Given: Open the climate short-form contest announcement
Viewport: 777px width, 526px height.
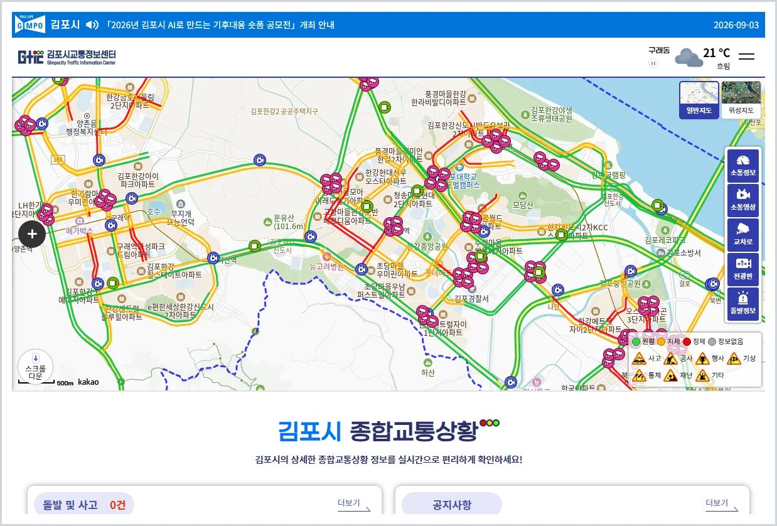Looking at the screenshot, I should (x=220, y=25).
